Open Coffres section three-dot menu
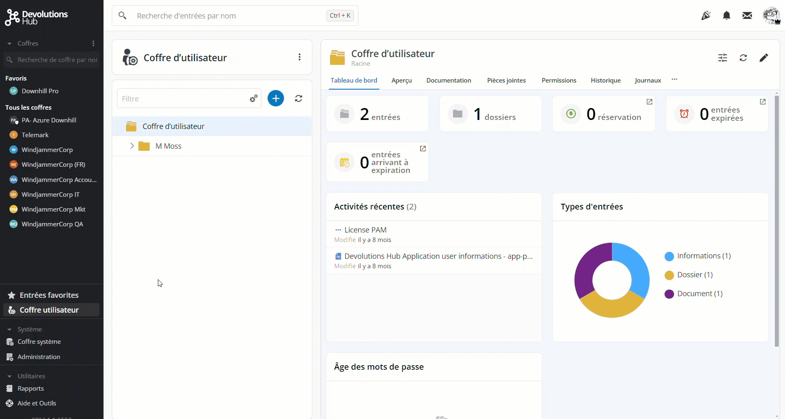 tap(93, 44)
